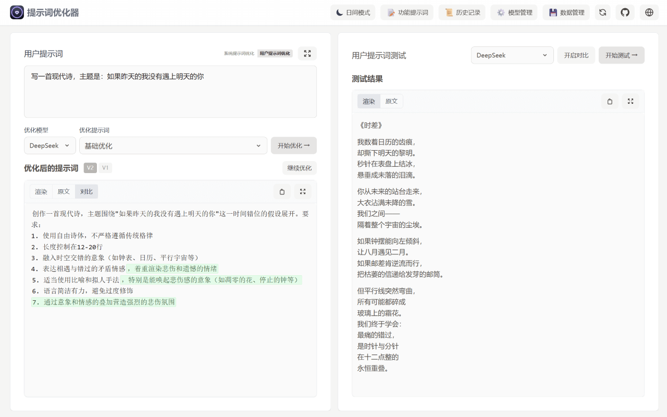Open 数据管理 via the floppy disk icon
Viewport: 667px width, 417px height.
click(566, 12)
